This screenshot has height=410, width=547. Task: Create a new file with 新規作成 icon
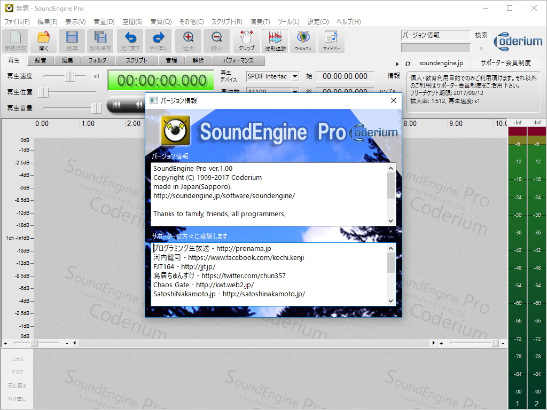15,41
